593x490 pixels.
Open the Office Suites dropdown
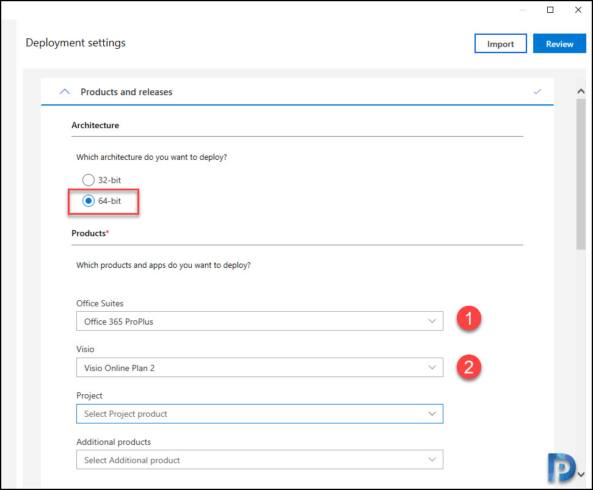(x=260, y=321)
